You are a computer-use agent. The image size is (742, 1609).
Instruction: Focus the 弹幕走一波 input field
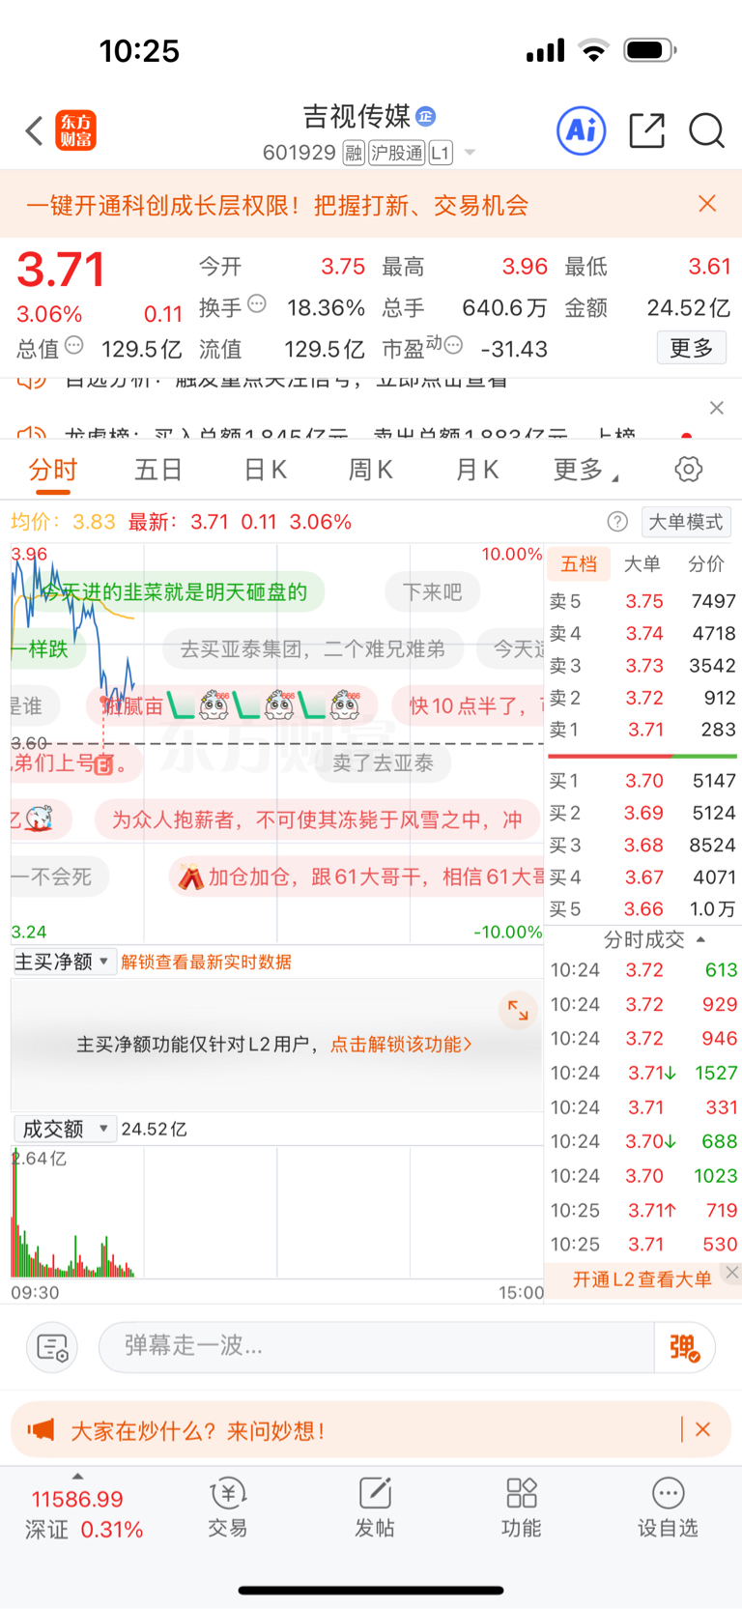click(x=377, y=1346)
